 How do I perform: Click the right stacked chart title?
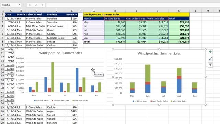[159, 53]
